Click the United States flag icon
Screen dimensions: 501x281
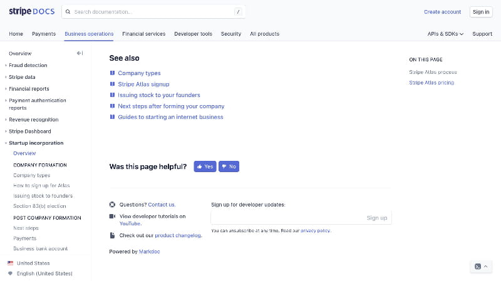[x=10, y=263]
